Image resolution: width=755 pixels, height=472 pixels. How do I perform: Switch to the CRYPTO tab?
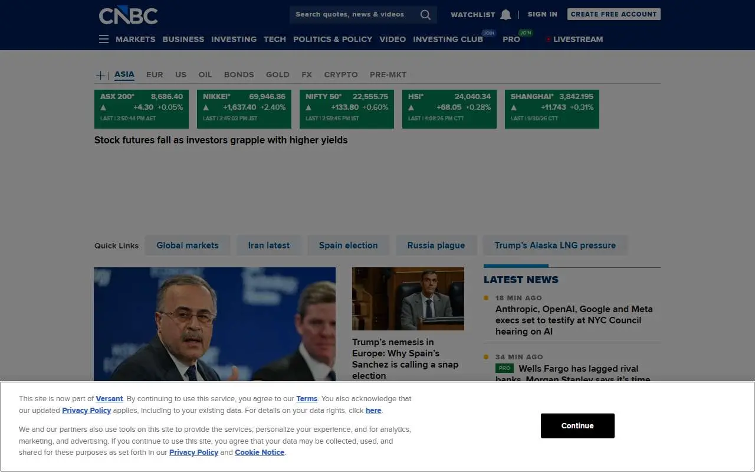coord(341,75)
